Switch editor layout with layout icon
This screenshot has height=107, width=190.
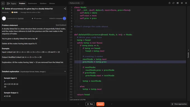click(177, 3)
